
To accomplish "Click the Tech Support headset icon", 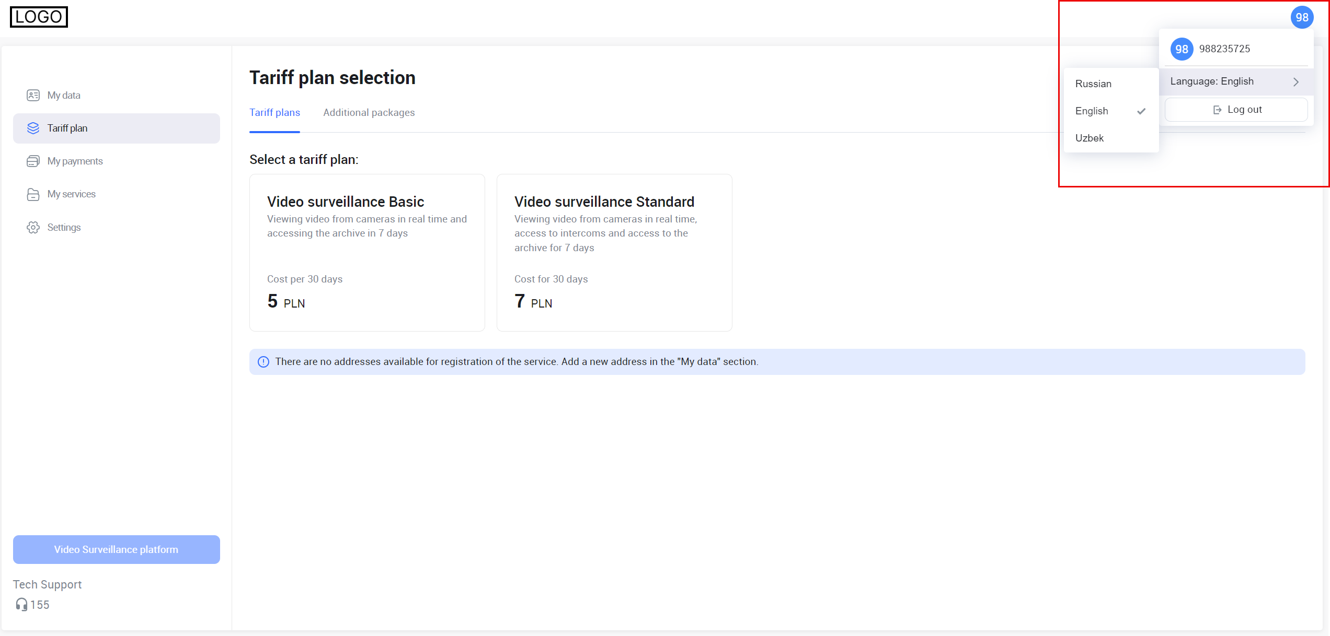I will point(21,604).
